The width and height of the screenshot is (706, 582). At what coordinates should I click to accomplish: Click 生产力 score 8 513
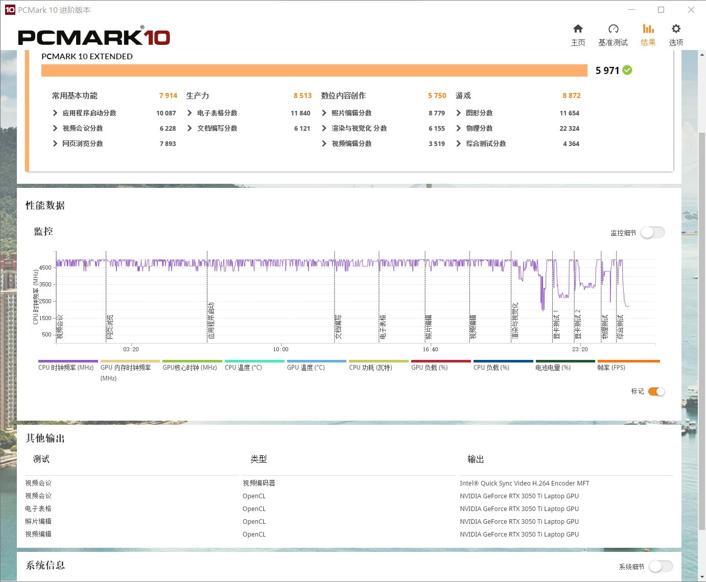[302, 95]
